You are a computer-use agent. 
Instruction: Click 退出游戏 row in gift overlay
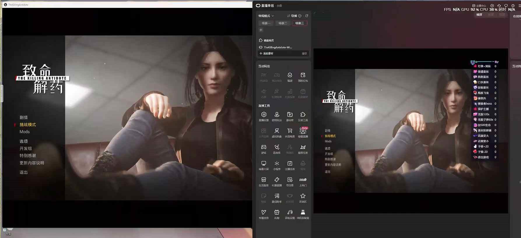(x=485, y=157)
